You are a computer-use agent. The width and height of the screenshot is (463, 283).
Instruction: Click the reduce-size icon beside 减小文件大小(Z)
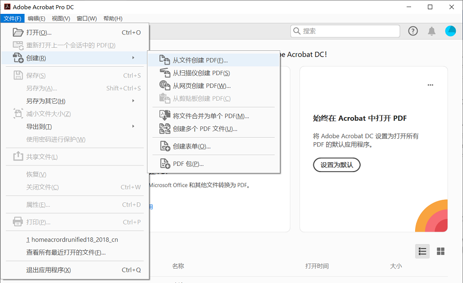[18, 114]
